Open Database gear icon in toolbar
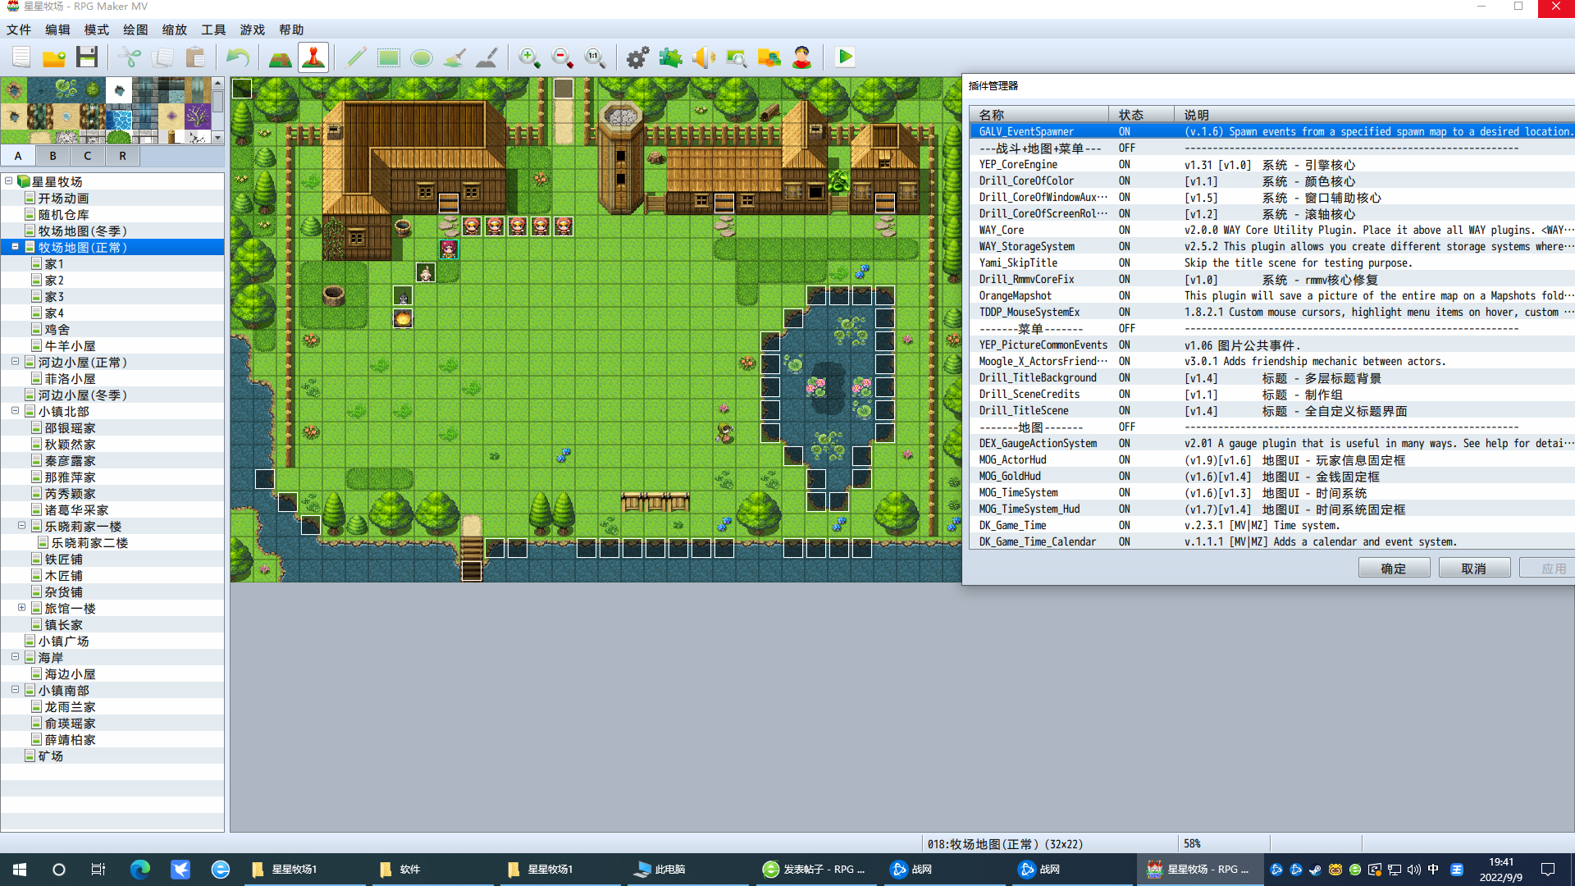1575x886 pixels. click(637, 57)
